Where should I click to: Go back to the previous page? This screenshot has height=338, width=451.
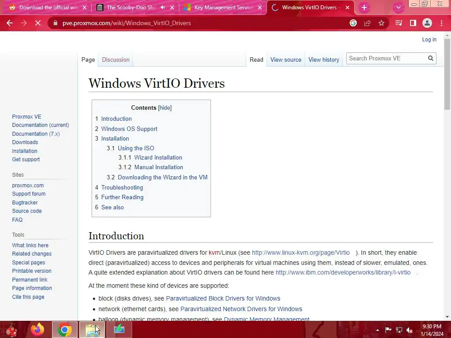pos(10,23)
